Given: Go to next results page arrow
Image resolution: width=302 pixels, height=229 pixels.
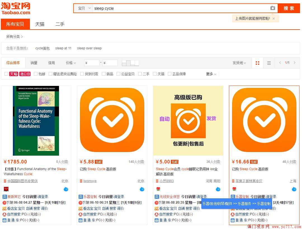Looking at the screenshot, I should point(294,63).
